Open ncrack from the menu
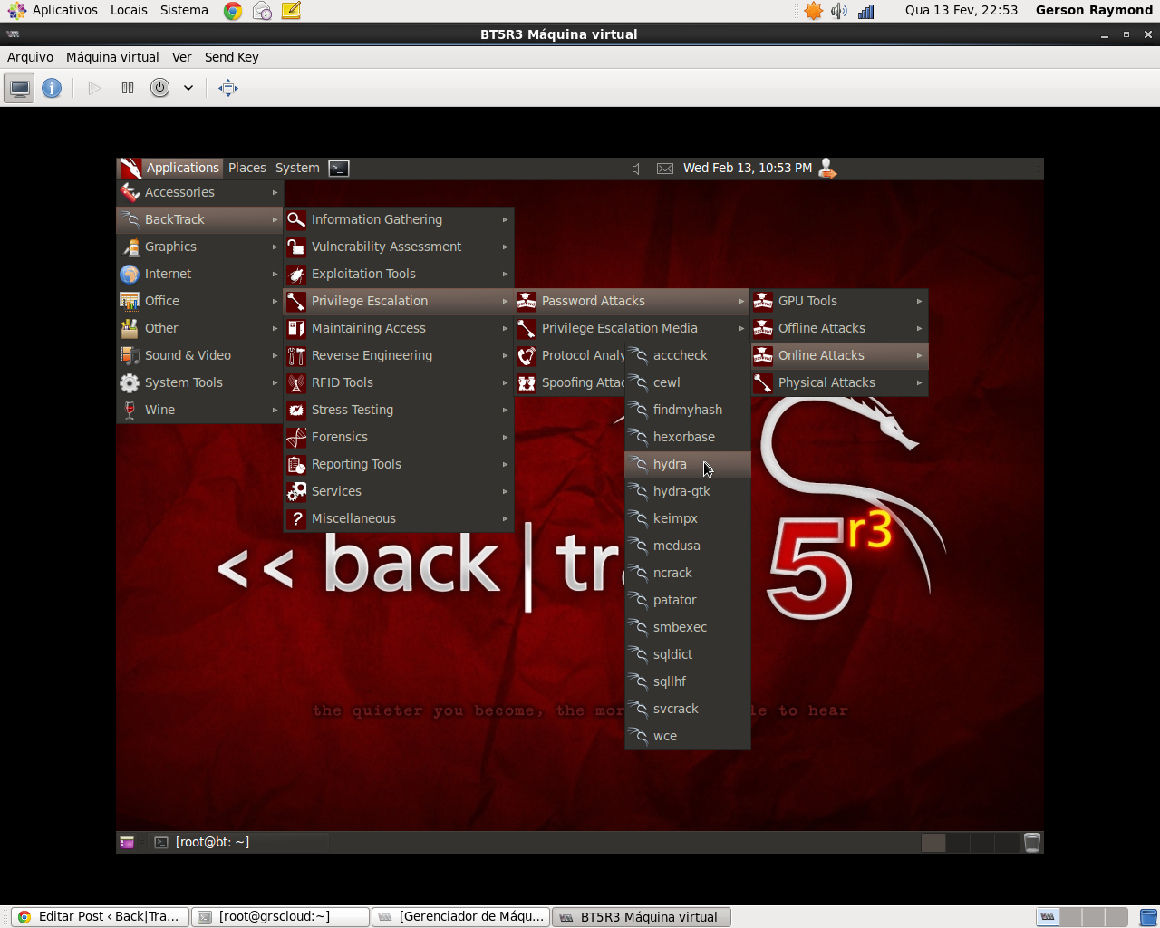The width and height of the screenshot is (1160, 928). point(688,573)
